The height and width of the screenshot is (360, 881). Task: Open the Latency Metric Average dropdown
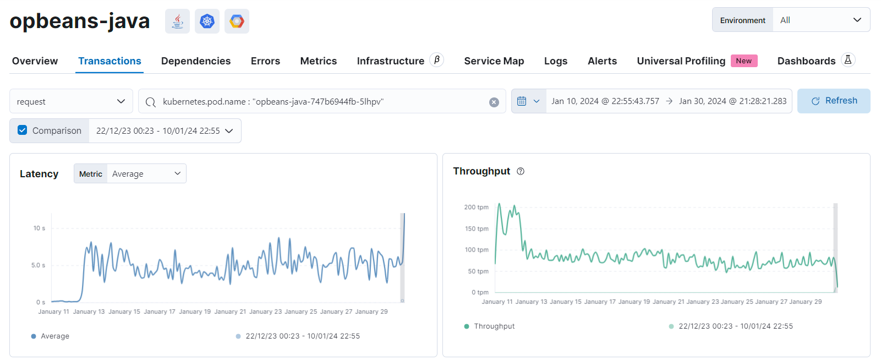pyautogui.click(x=146, y=174)
